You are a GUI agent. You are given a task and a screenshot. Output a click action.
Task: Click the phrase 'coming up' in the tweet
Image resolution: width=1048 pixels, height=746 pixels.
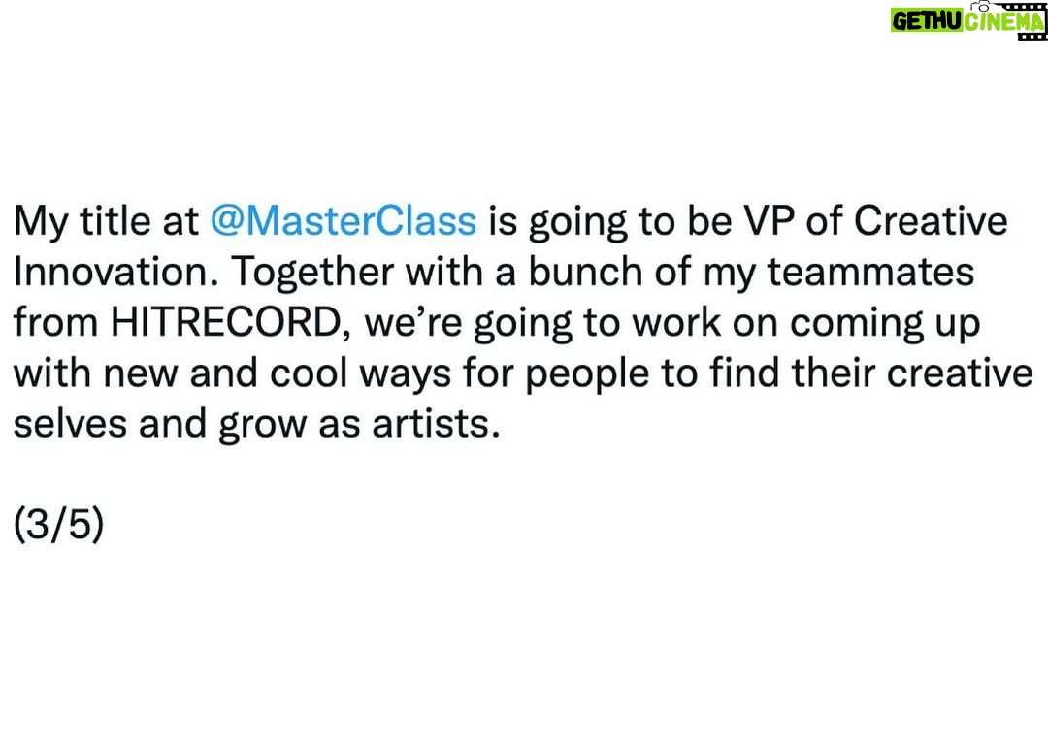pos(885,324)
